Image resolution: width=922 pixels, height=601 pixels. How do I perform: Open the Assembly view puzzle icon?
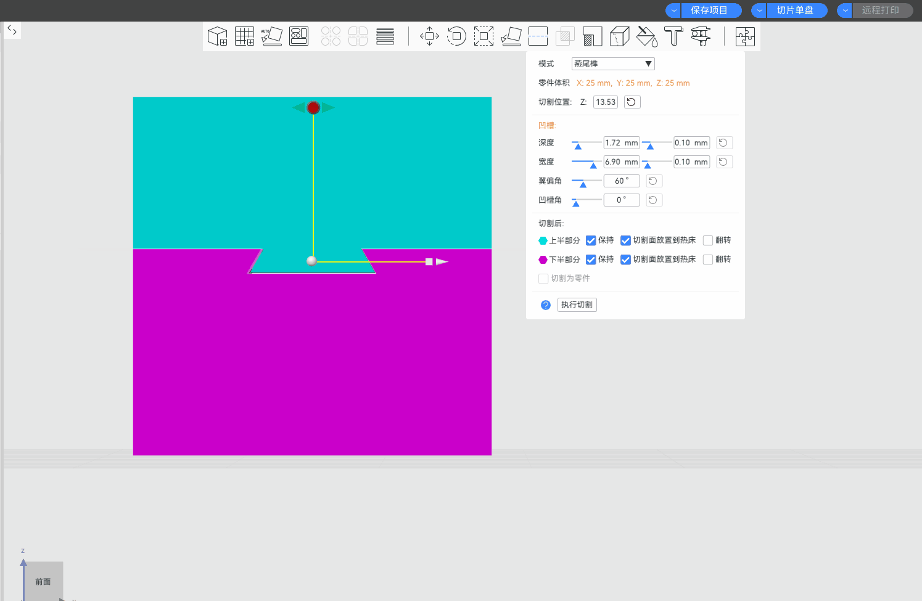pos(745,36)
